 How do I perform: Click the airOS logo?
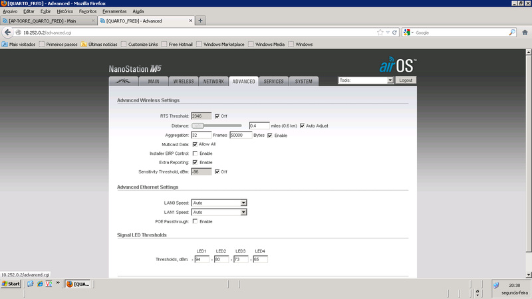[x=398, y=64]
